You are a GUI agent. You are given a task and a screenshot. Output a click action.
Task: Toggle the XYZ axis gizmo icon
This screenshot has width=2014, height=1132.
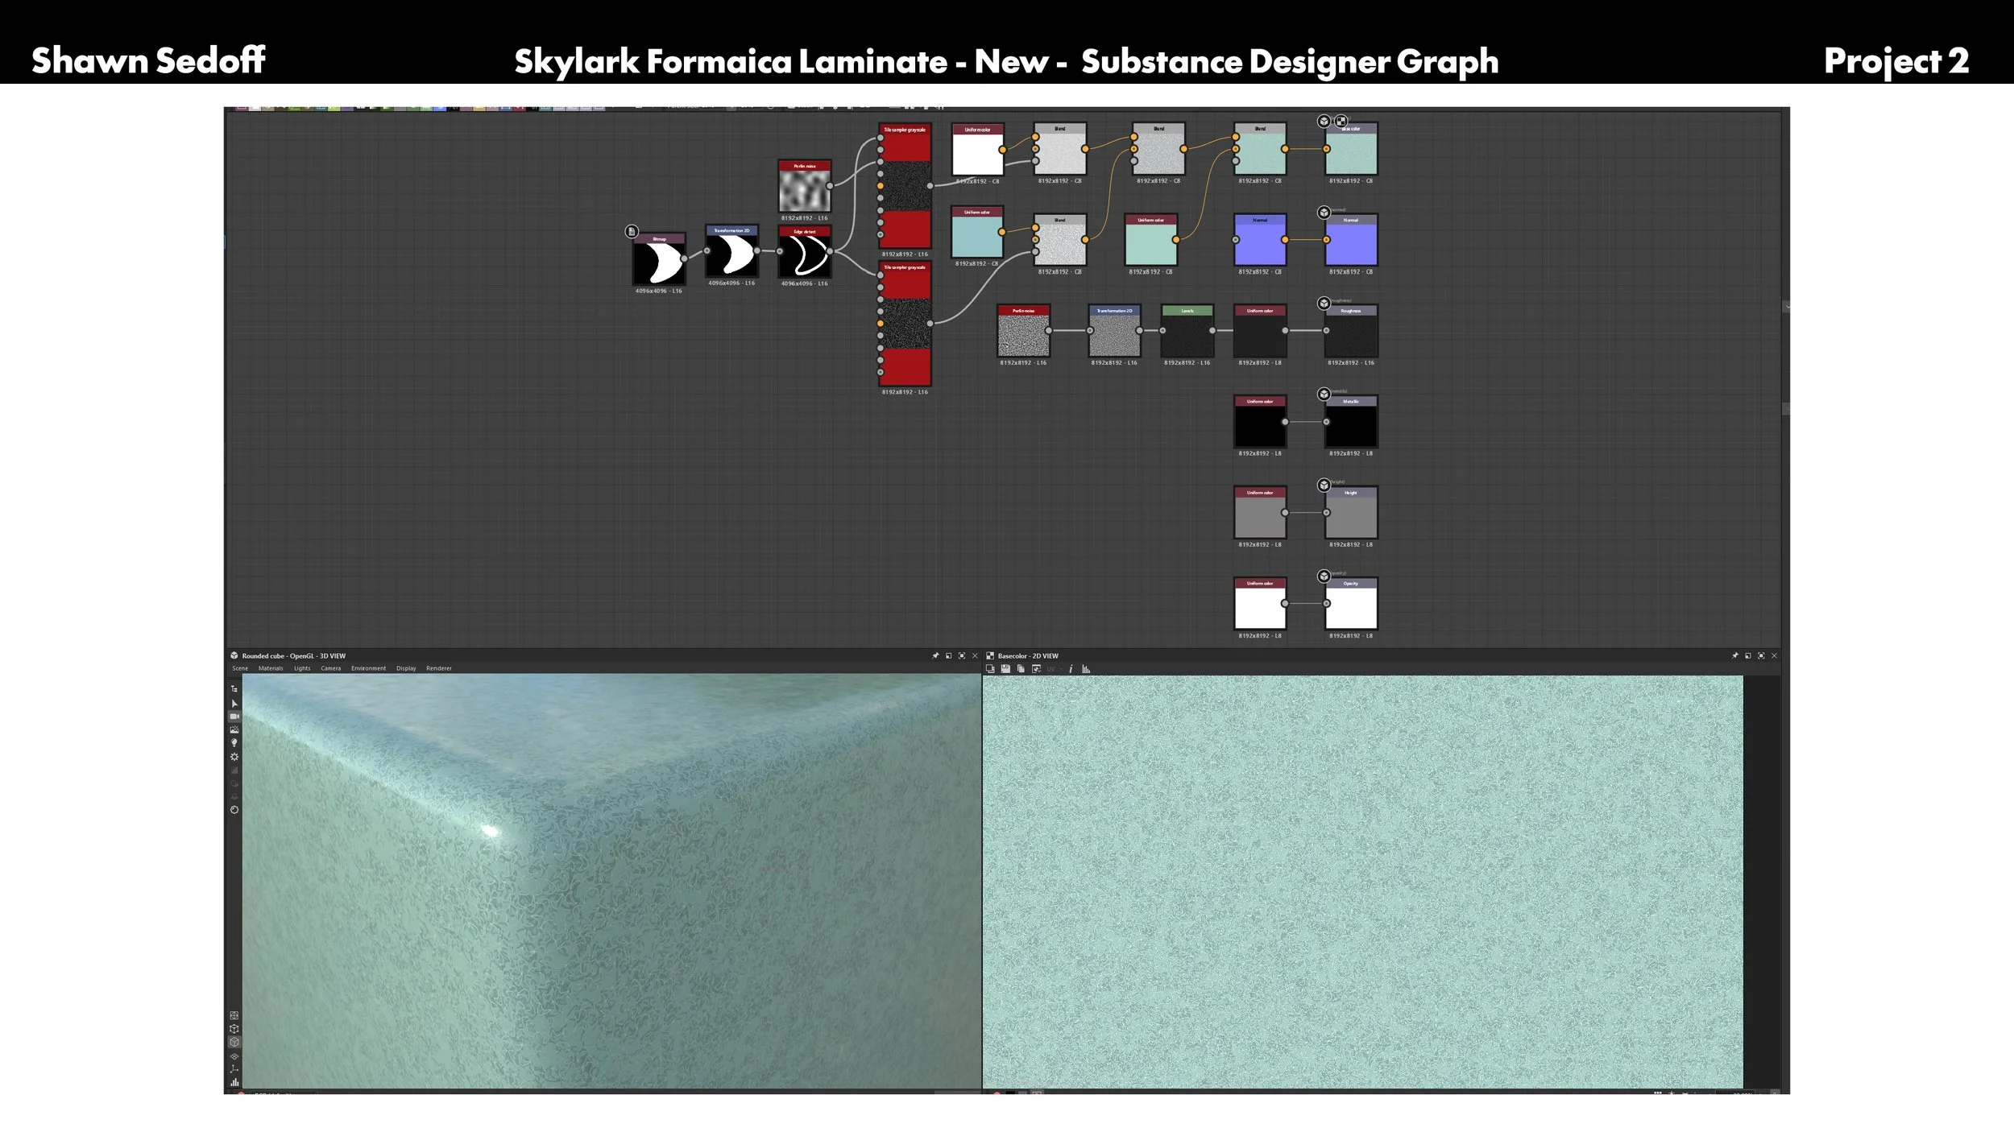(x=234, y=1069)
